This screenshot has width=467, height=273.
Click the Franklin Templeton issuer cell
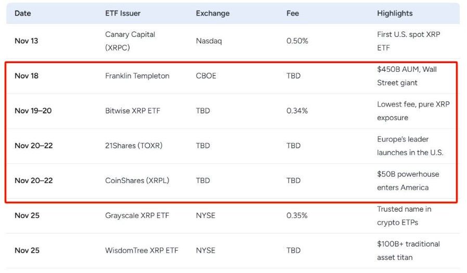click(x=137, y=76)
